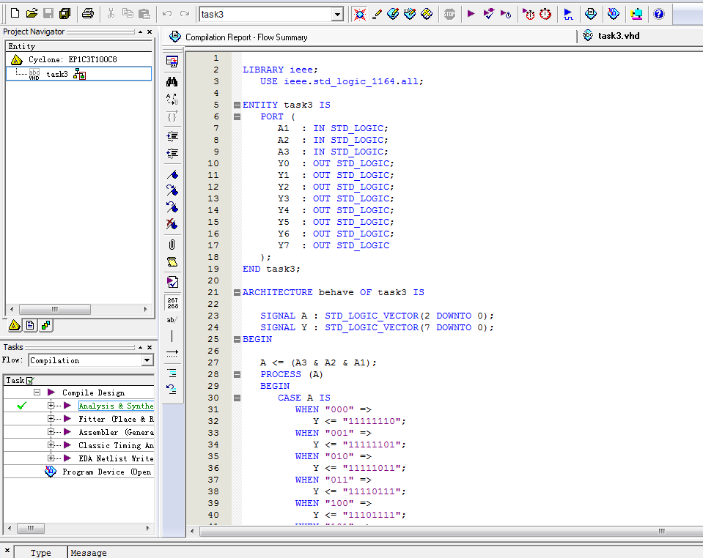Select the task3 entity in Project Navigator
703x558 pixels.
(x=56, y=74)
